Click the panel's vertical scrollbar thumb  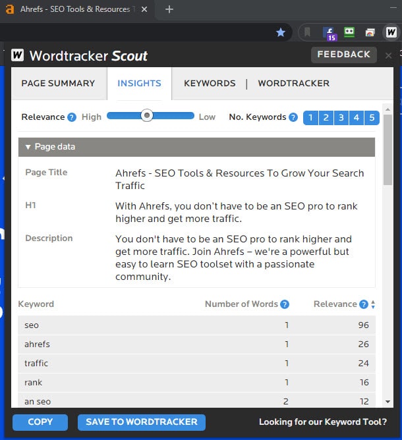[388, 150]
